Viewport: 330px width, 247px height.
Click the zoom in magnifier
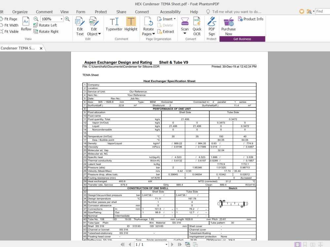(67, 19)
